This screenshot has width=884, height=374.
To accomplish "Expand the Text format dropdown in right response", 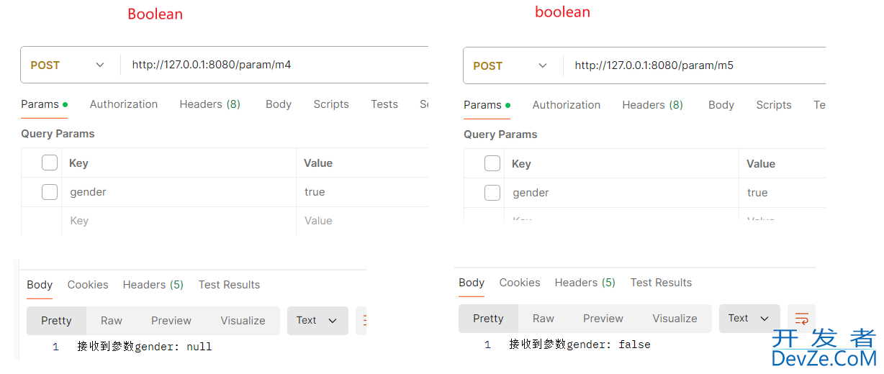I will [x=749, y=319].
